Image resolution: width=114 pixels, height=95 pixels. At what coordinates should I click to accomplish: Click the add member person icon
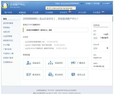29,63
